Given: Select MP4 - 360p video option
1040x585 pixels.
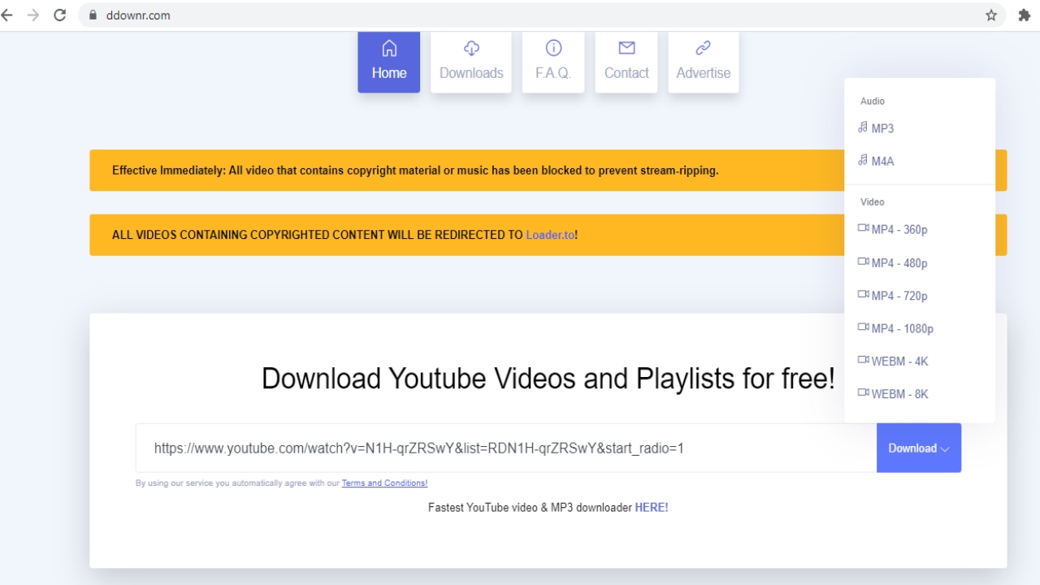Looking at the screenshot, I should coord(920,229).
